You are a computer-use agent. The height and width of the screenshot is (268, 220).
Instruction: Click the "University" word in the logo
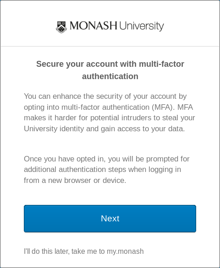[142, 27]
